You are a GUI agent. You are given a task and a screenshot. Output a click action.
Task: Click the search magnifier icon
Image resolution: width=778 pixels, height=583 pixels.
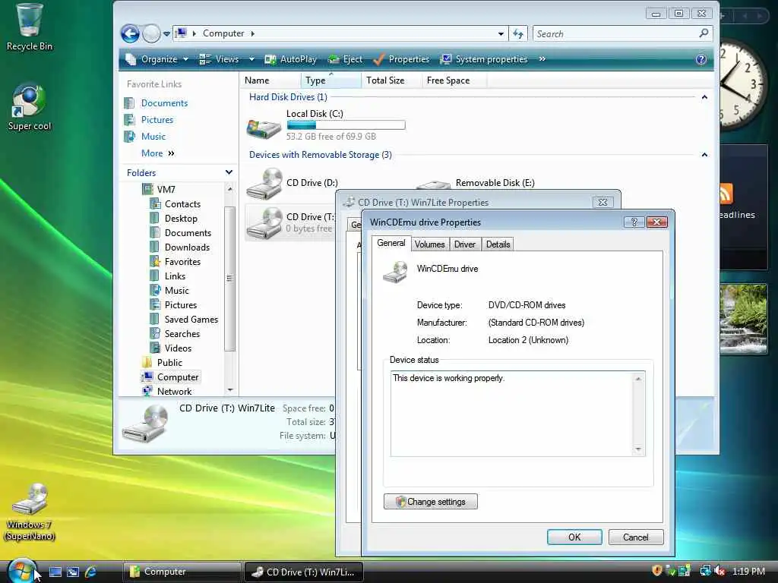pos(704,33)
